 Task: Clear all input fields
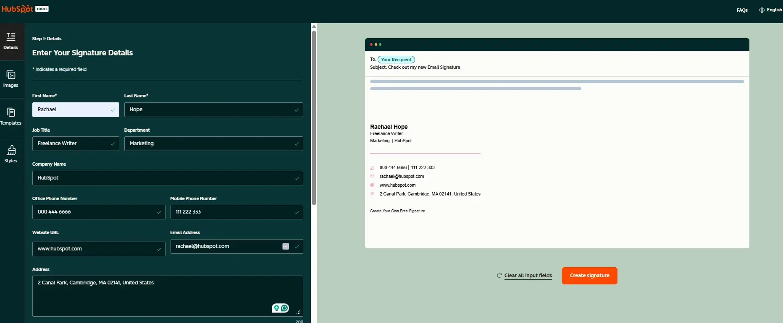pos(528,276)
